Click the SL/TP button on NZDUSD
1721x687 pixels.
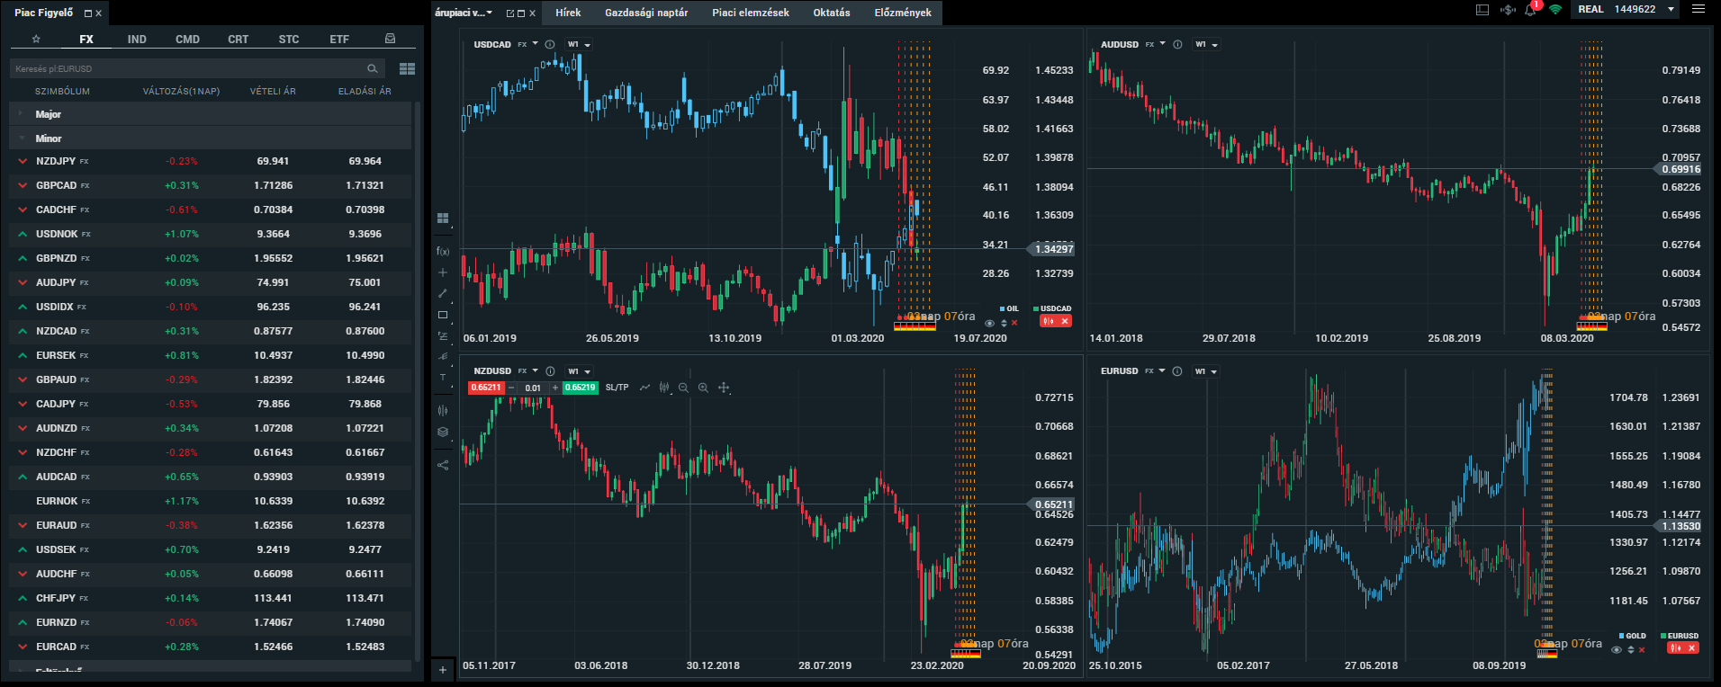[x=617, y=388]
